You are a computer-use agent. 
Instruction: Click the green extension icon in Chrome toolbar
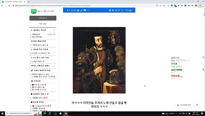(x=168, y=6)
